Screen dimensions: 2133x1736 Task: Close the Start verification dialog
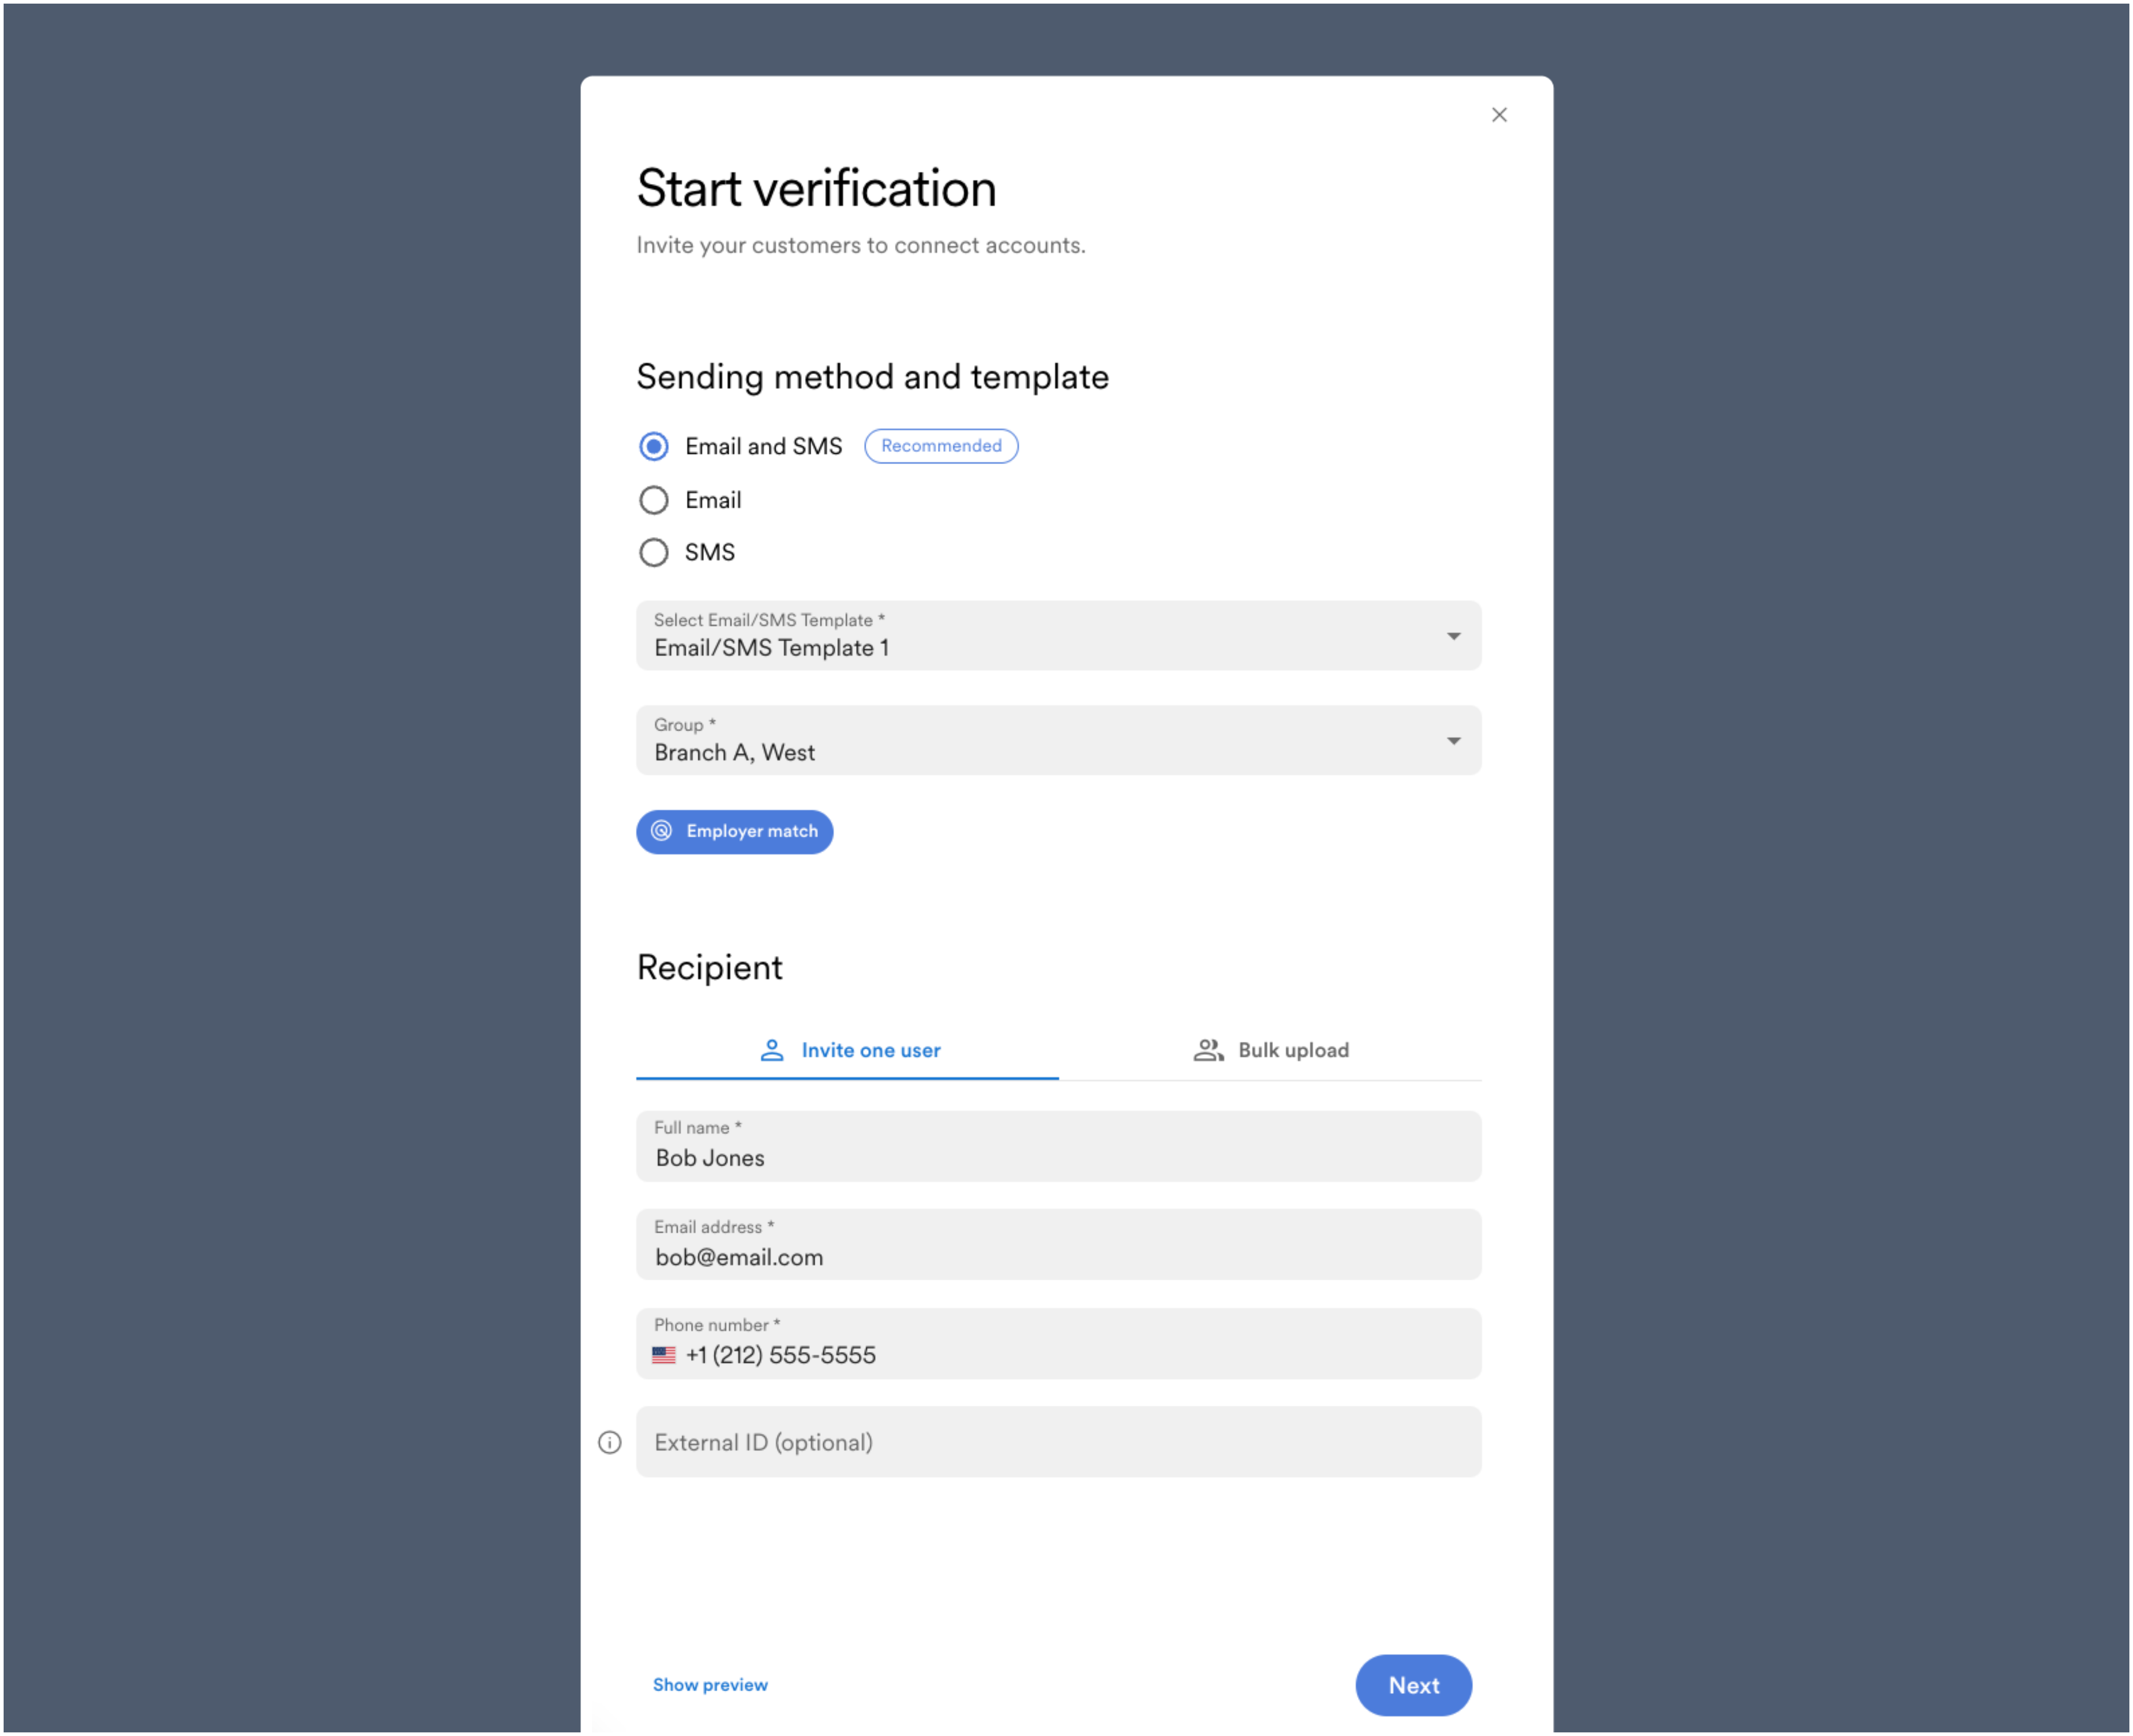coord(1499,115)
